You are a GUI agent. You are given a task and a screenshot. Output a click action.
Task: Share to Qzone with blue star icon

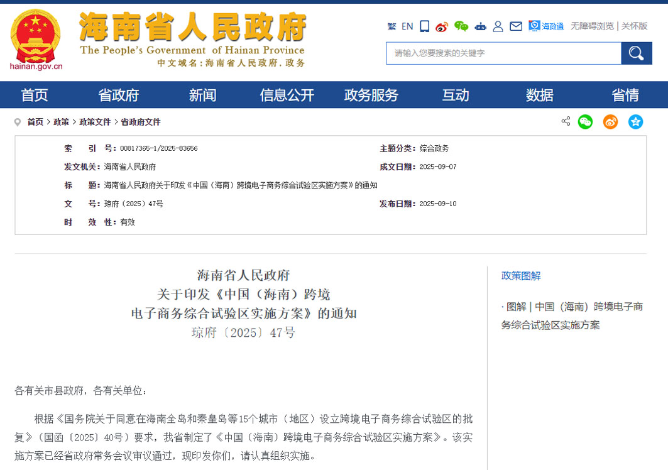point(636,122)
